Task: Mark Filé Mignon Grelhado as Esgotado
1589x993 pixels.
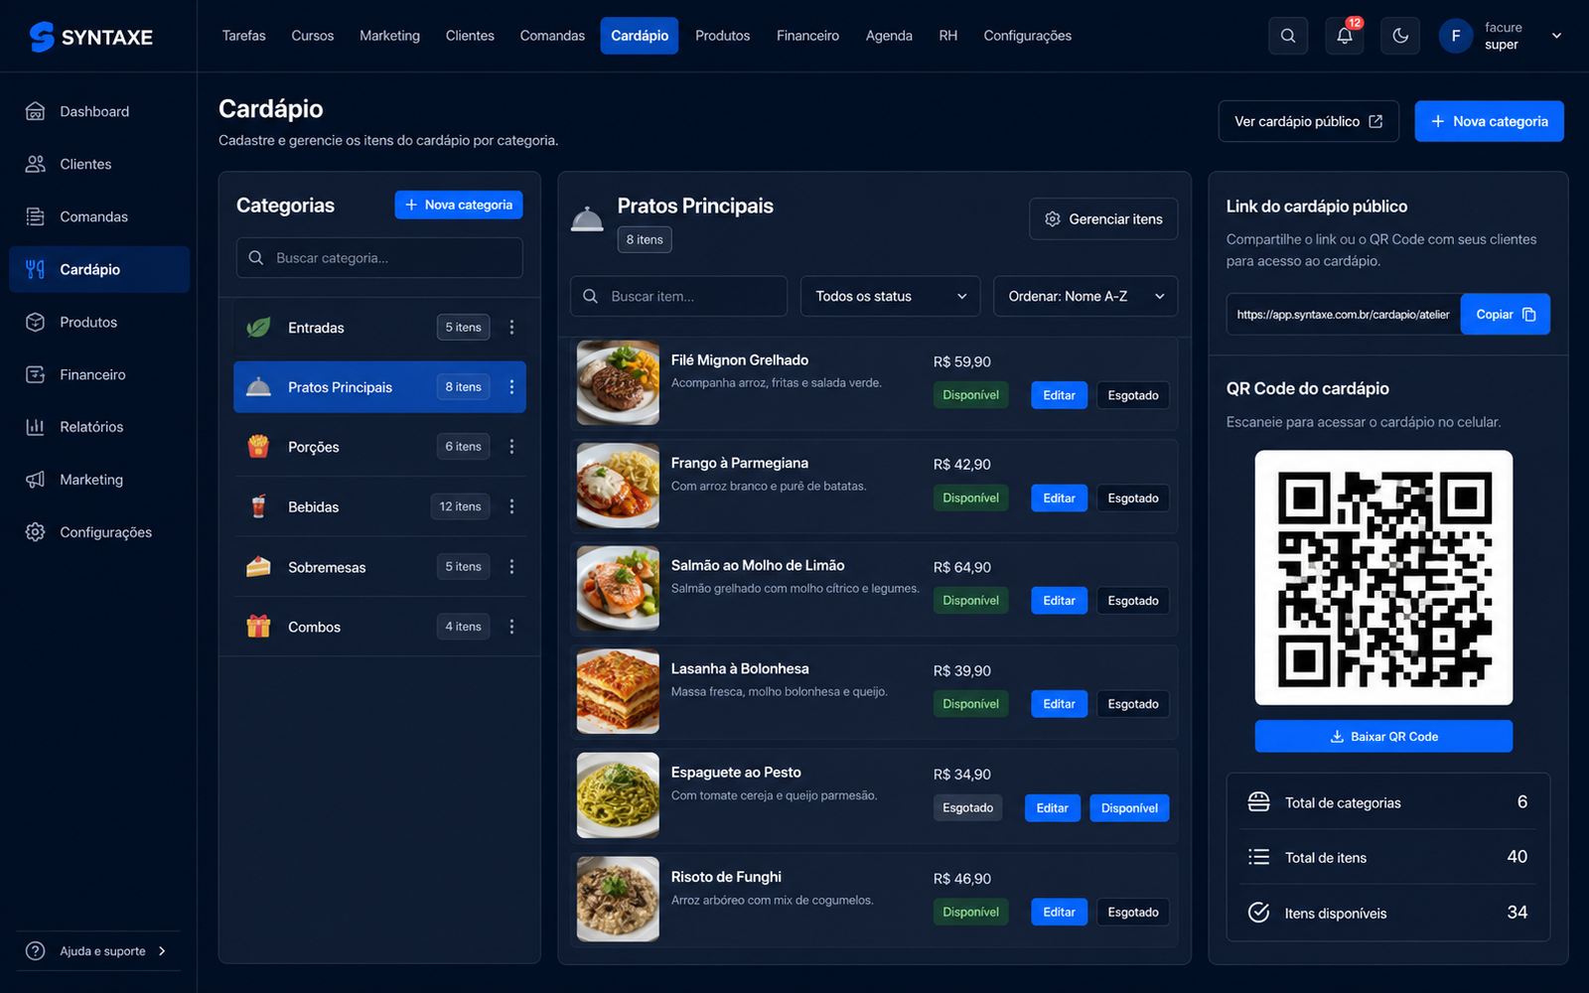Action: [x=1133, y=395]
